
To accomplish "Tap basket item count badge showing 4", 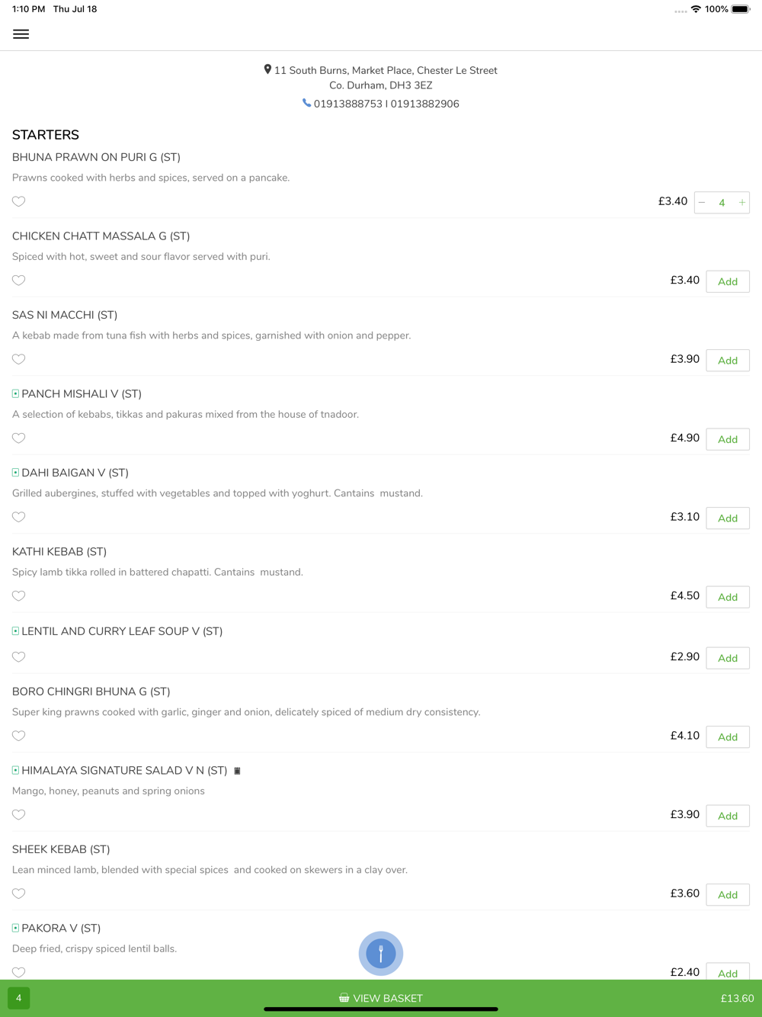I will coord(19,998).
